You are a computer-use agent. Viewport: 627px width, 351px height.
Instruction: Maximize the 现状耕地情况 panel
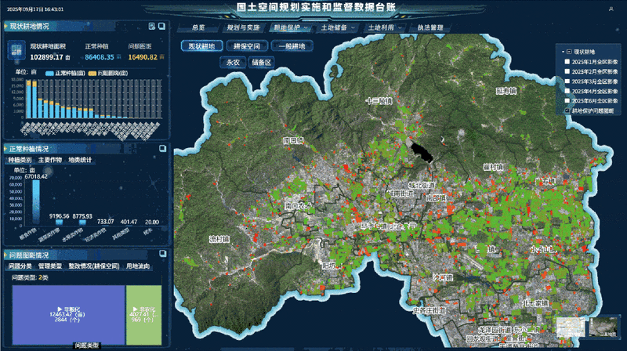tap(161, 26)
